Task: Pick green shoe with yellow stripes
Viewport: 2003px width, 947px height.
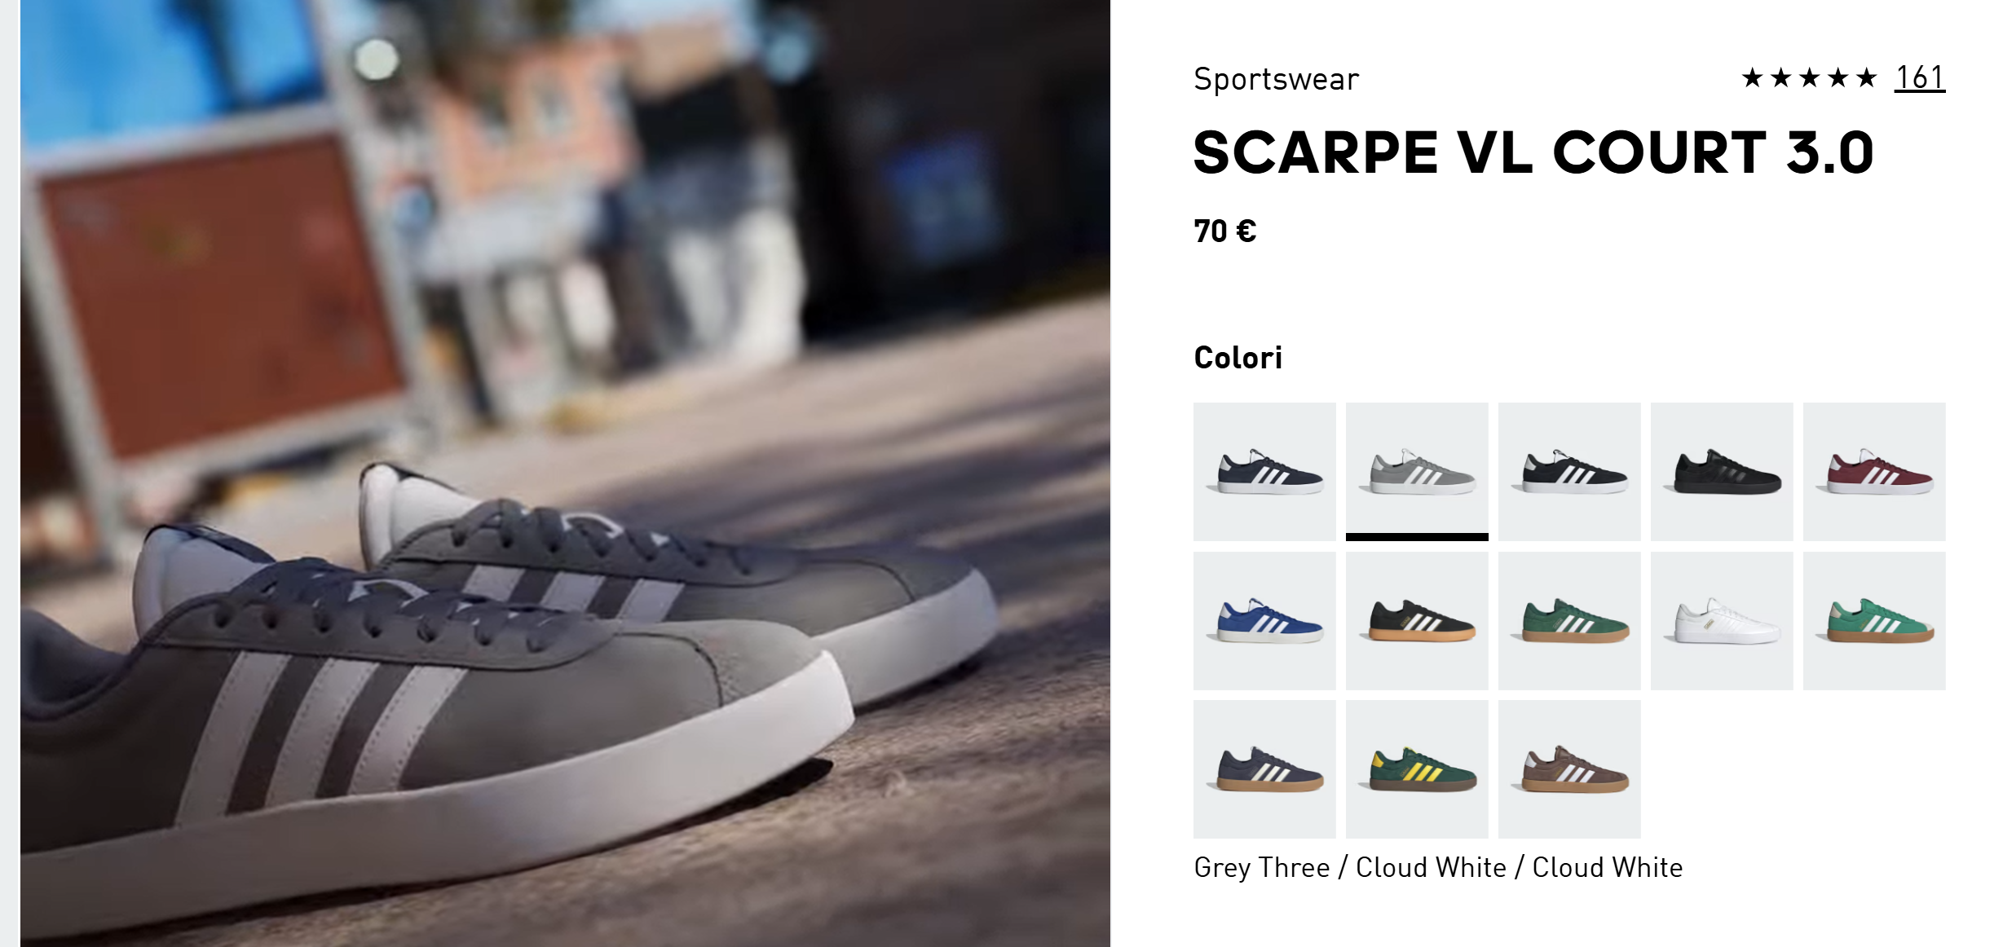Action: click(x=1417, y=769)
